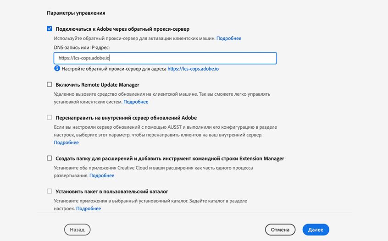Click the blue info icon below the DNS field
388x241 pixels.
(57, 69)
